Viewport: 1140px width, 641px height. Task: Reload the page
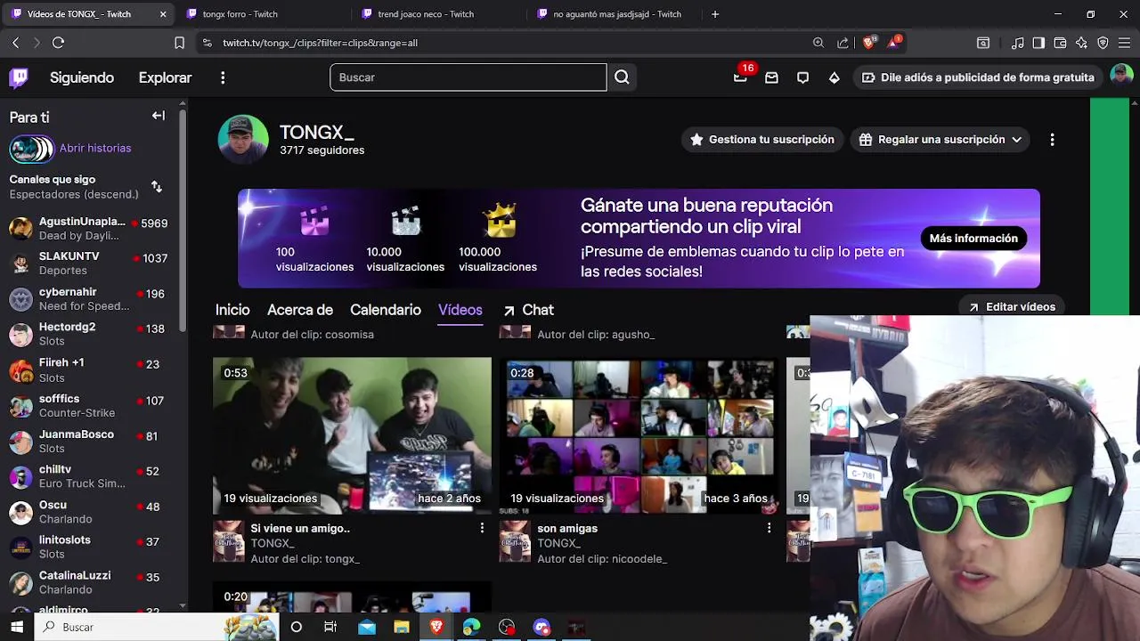(x=58, y=43)
